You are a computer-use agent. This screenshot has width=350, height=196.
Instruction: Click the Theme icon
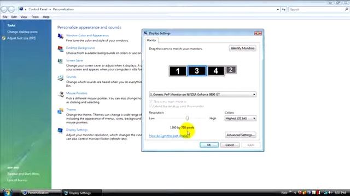61,111
